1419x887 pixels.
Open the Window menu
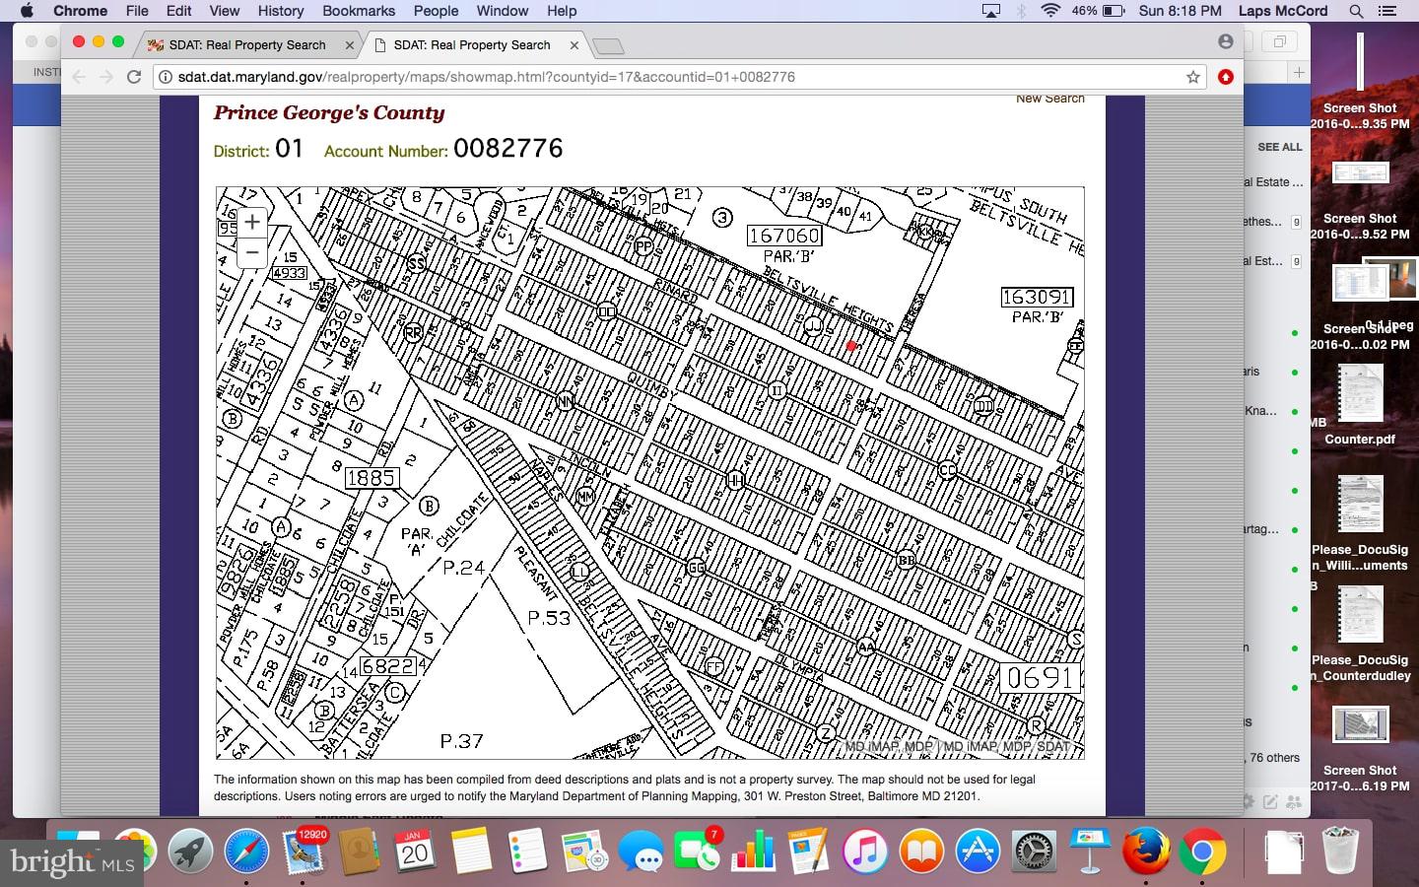[503, 11]
